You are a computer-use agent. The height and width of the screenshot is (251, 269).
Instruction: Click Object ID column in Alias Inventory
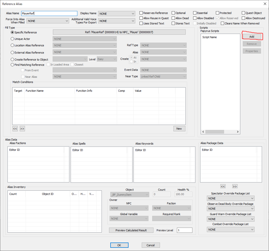[x=48, y=194]
